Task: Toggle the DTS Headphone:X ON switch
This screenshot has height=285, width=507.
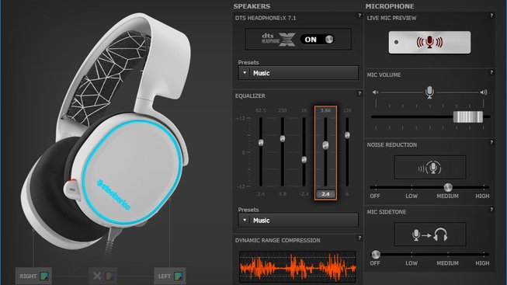Action: click(318, 40)
